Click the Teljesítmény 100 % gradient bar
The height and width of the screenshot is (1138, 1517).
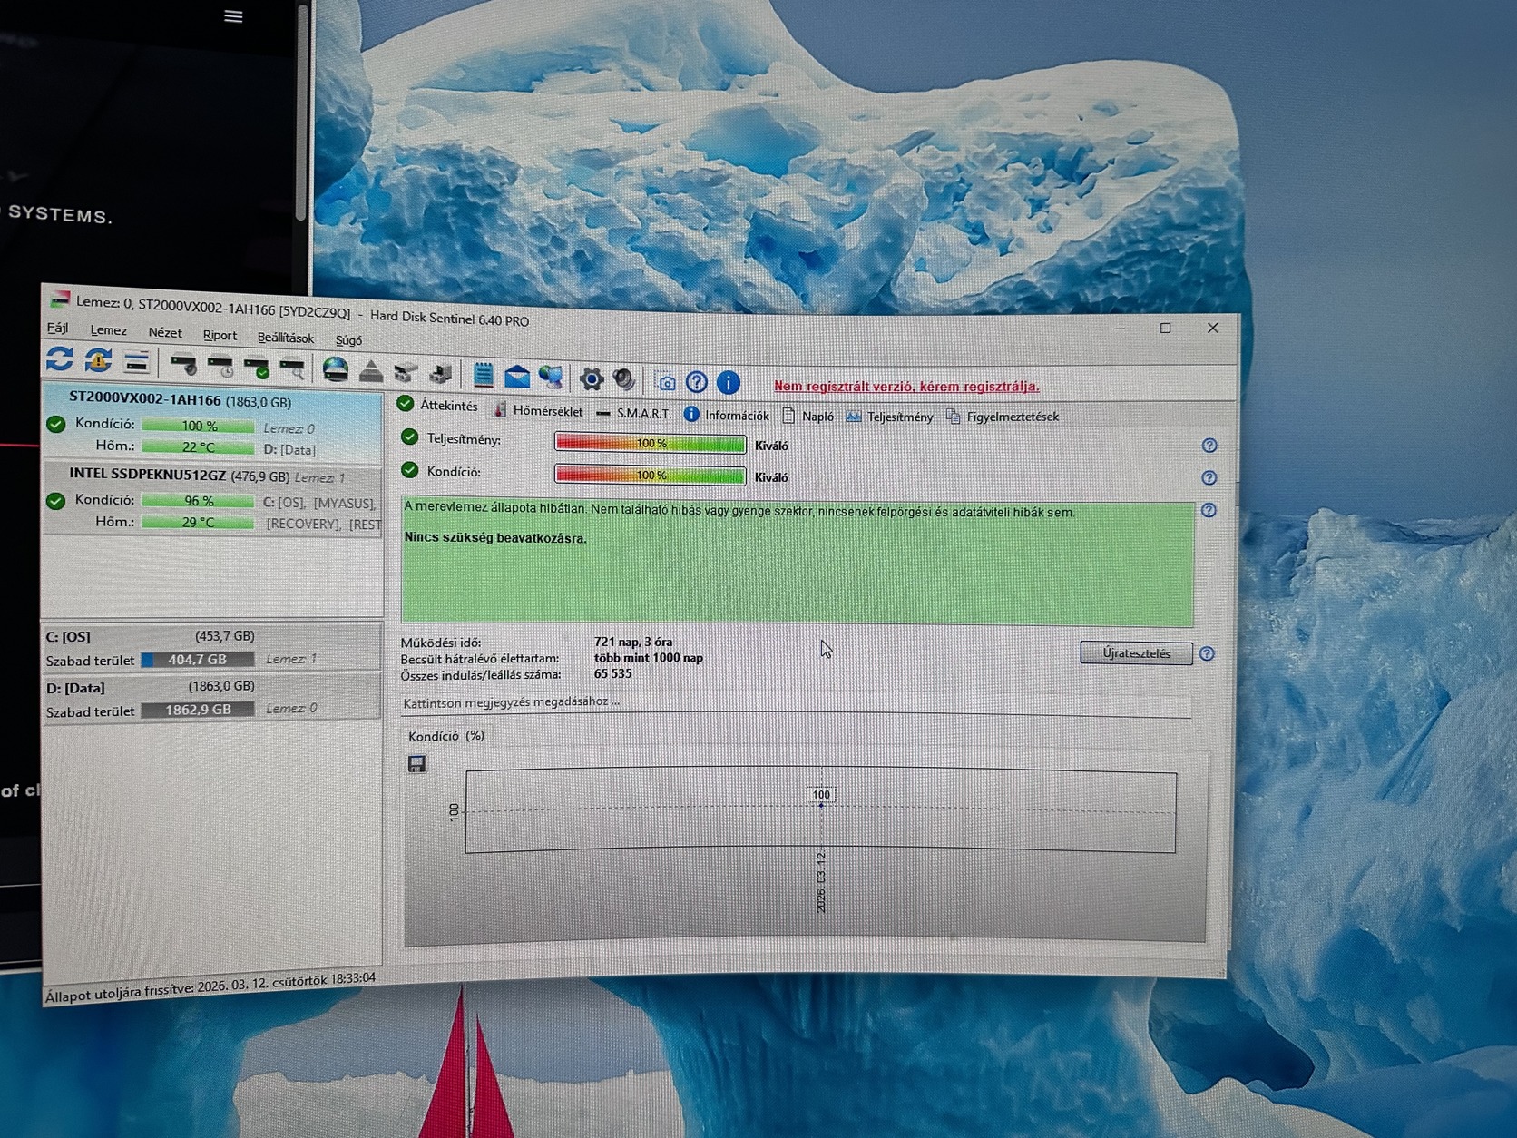click(651, 444)
